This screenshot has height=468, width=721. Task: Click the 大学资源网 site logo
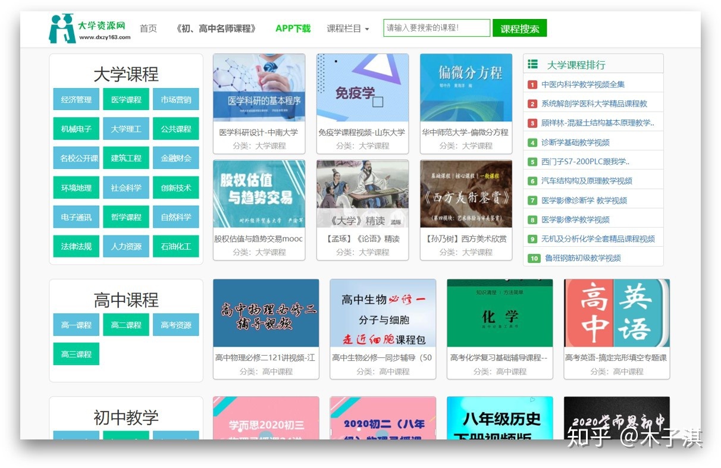(x=90, y=29)
